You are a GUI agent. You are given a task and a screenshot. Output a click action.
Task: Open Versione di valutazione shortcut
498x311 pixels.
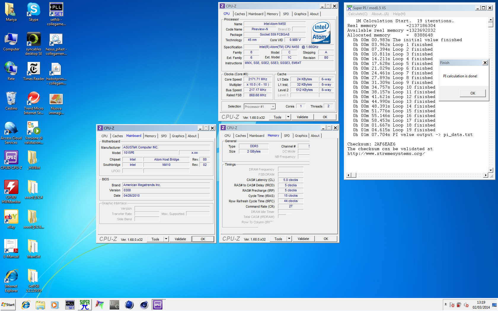click(33, 132)
